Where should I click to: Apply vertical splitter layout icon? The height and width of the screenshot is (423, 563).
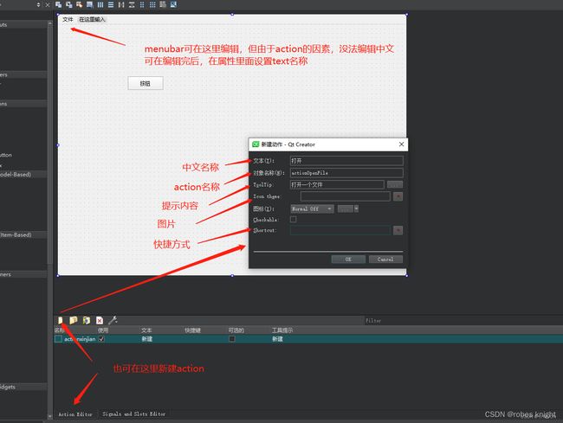click(x=132, y=4)
